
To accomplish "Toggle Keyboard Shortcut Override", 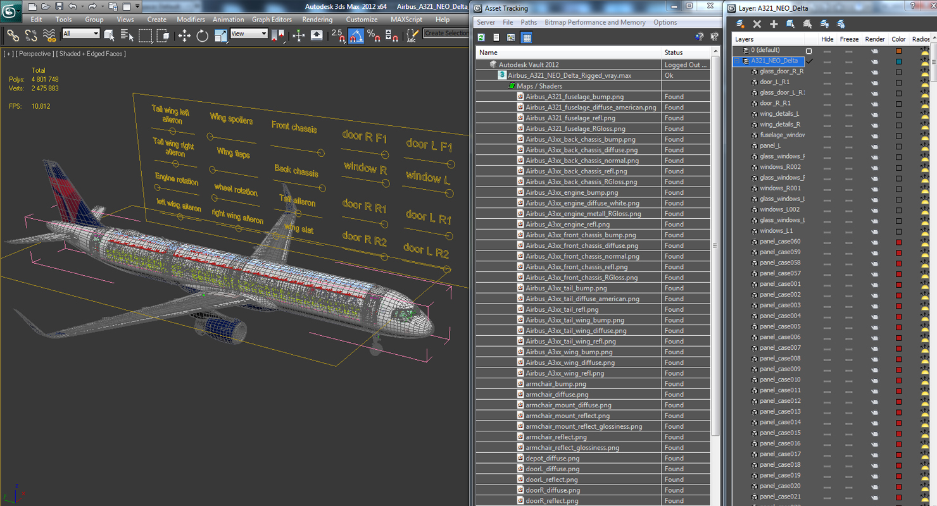I will coord(317,35).
